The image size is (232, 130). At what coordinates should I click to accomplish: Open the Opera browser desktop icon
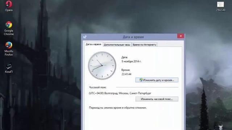[x=9, y=6]
